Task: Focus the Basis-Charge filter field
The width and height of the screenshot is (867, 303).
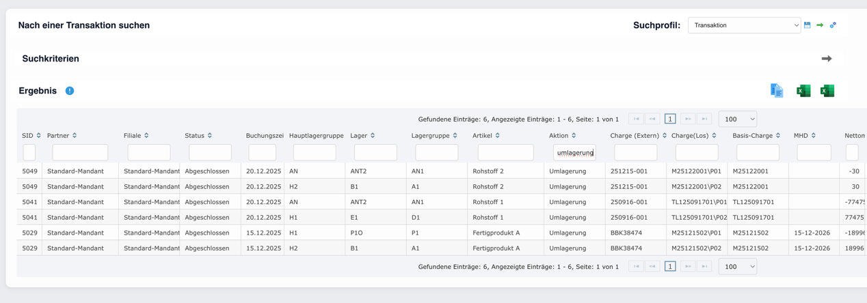Action: [x=758, y=152]
